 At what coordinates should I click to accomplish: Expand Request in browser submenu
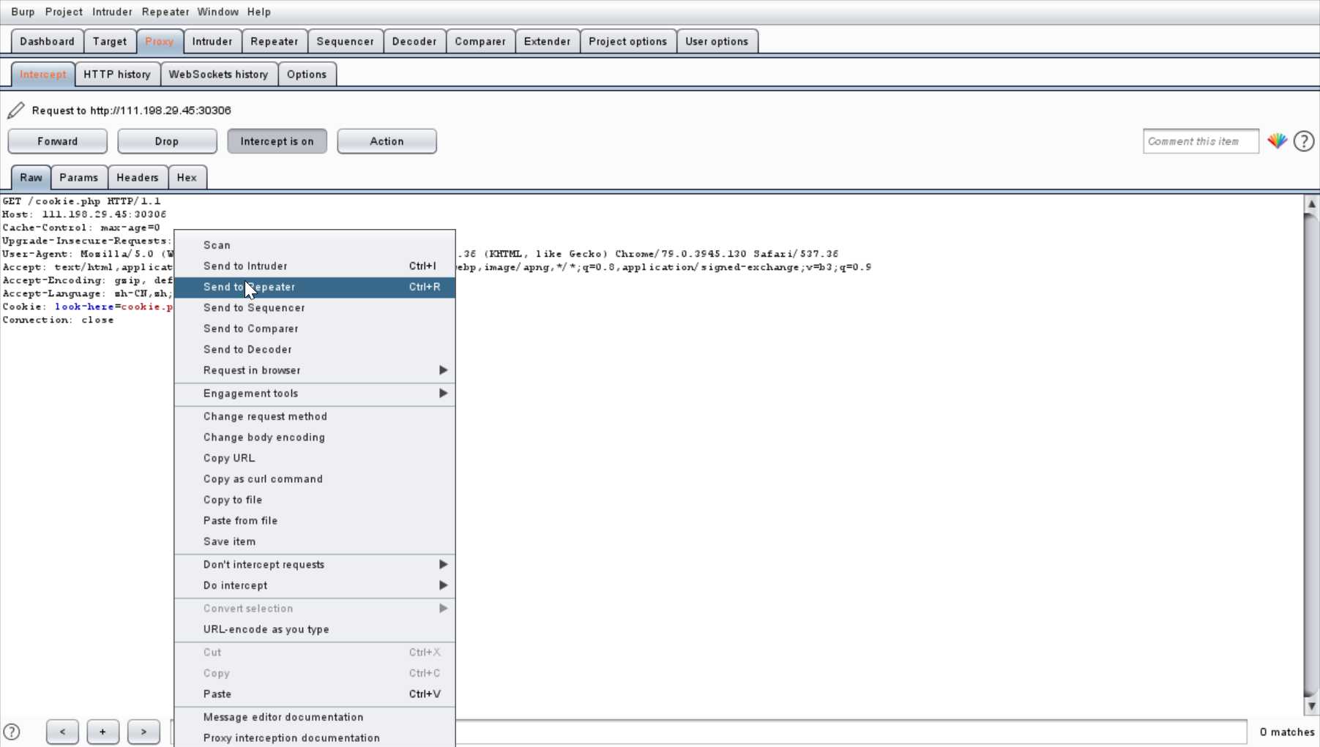[315, 370]
